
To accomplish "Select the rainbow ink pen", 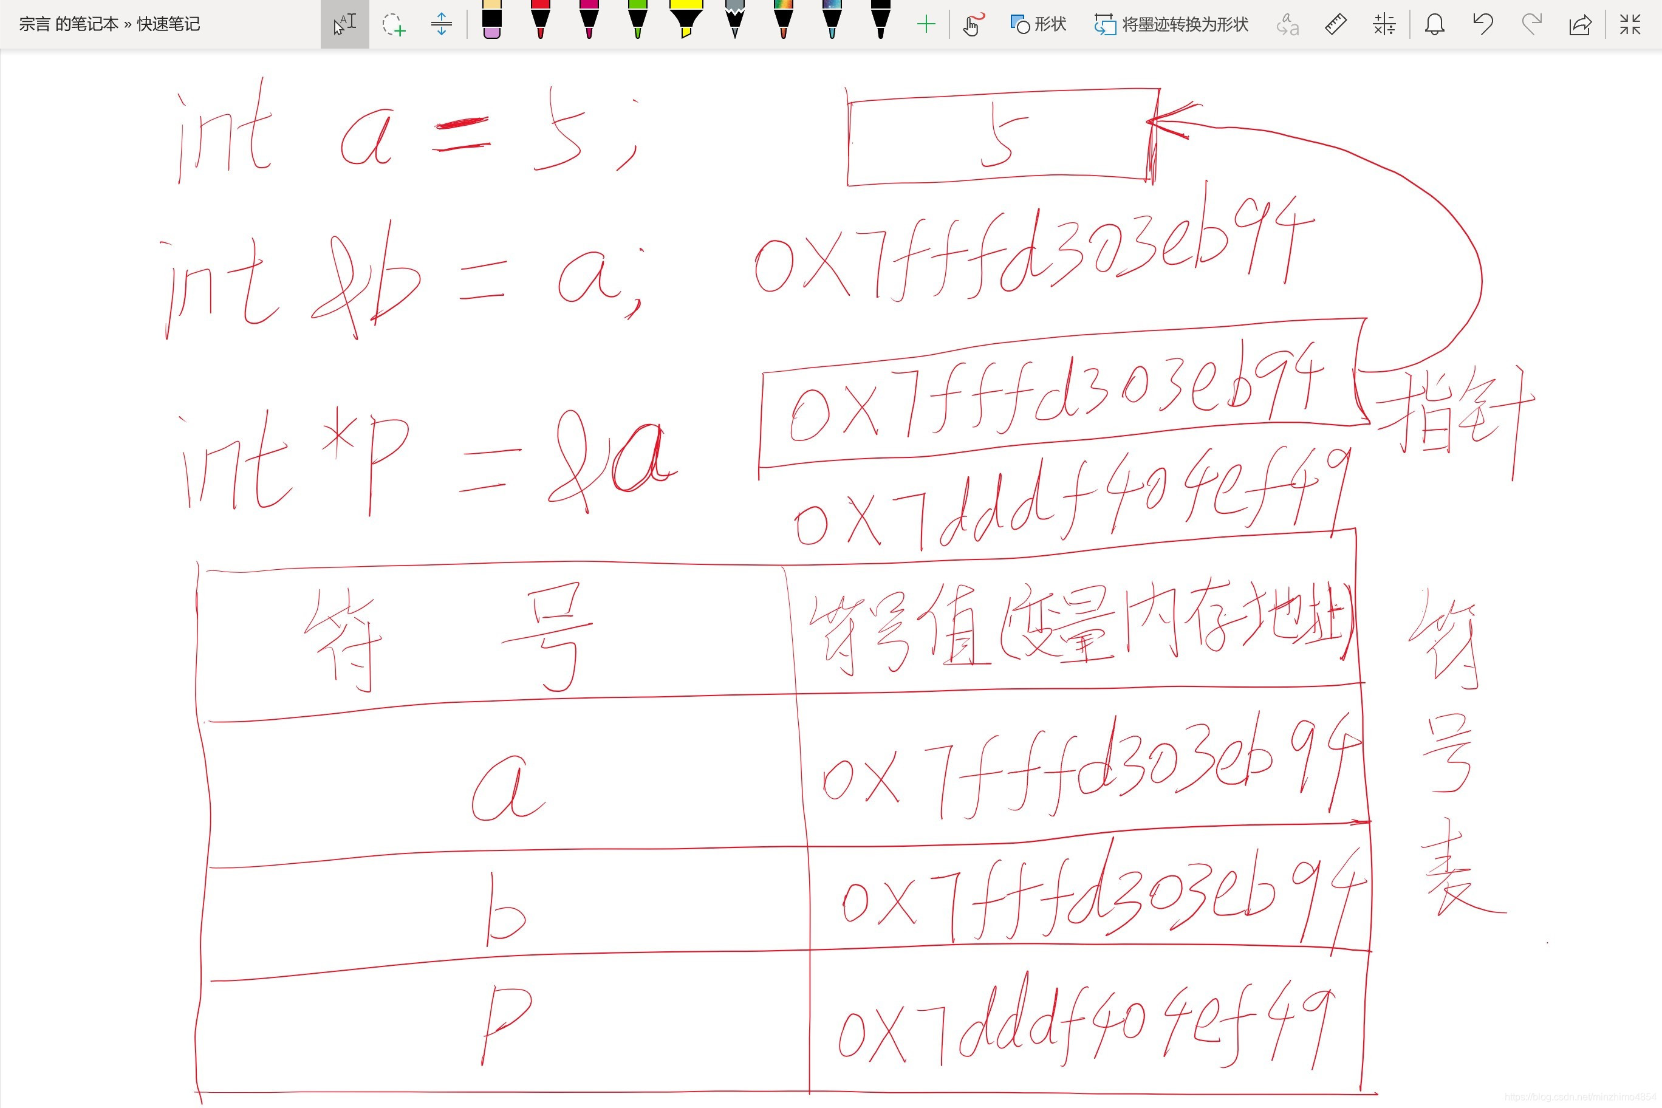I will click(783, 20).
